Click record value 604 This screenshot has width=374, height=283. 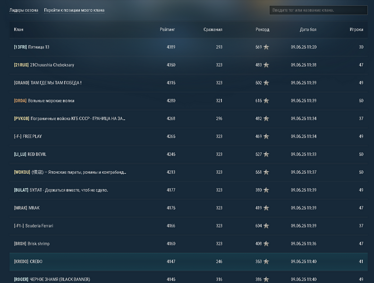[259, 226]
